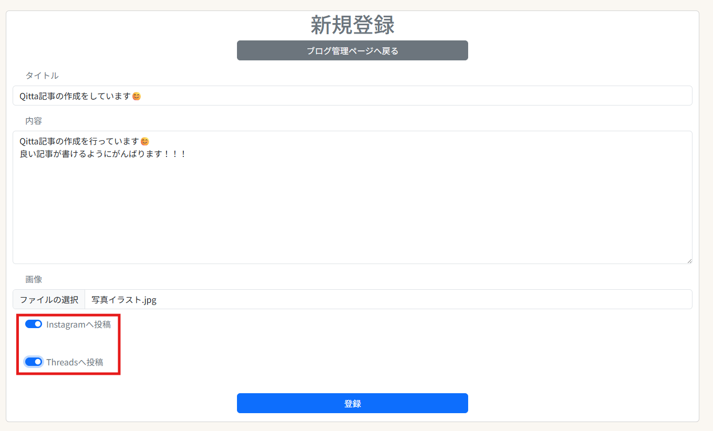Image resolution: width=713 pixels, height=431 pixels.
Task: Disable the Instagramへ投稿 toggle switch
Action: pyautogui.click(x=34, y=324)
